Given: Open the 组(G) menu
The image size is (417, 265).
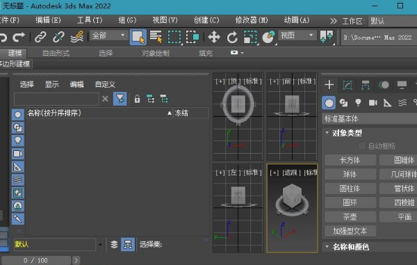Looking at the screenshot, I should pos(127,20).
